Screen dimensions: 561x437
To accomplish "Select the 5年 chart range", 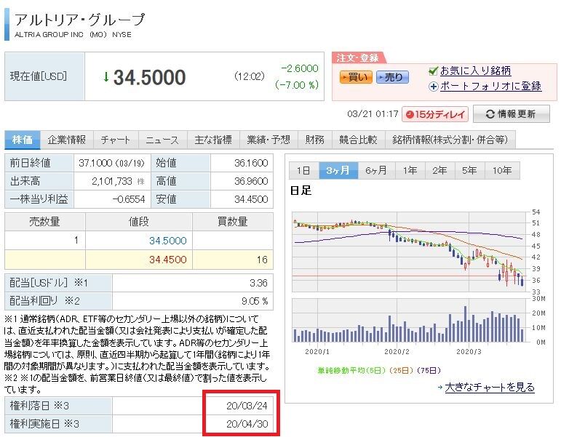I will tap(469, 170).
